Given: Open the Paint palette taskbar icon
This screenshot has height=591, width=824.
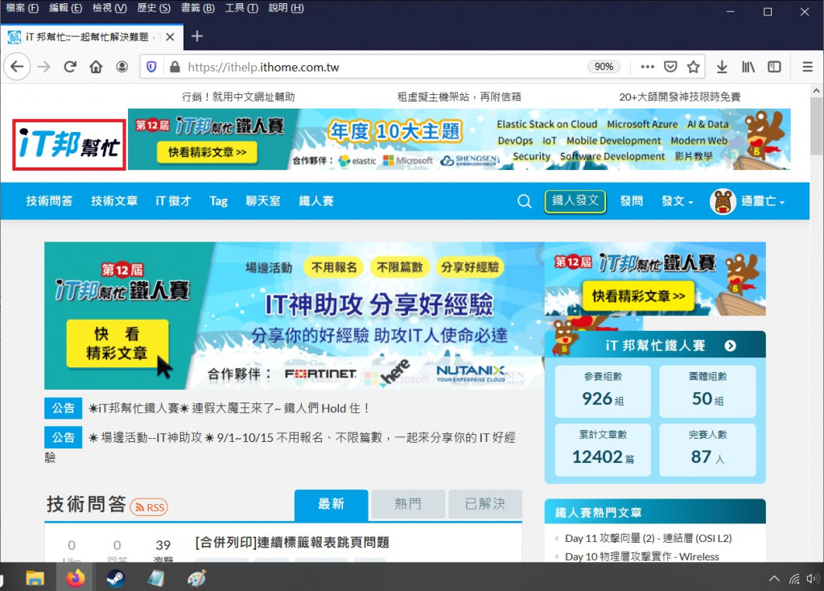Looking at the screenshot, I should (x=196, y=578).
